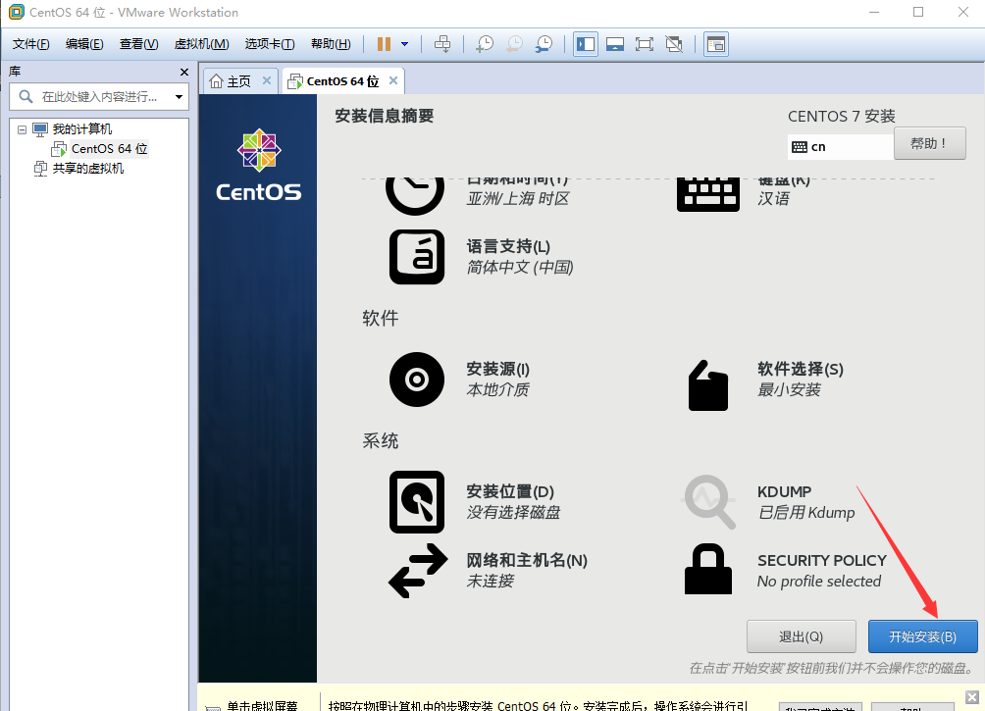Click the Send Ctrl+Alt+Del toolbar icon
Viewport: 985px width, 711px height.
pyautogui.click(x=442, y=44)
